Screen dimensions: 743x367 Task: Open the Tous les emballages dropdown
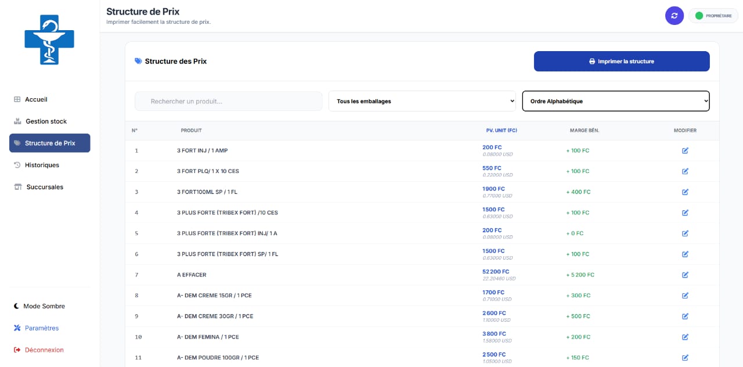click(422, 101)
